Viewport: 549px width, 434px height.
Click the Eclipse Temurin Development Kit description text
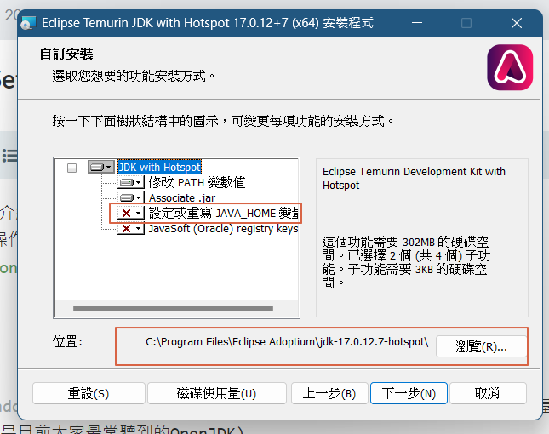414,178
